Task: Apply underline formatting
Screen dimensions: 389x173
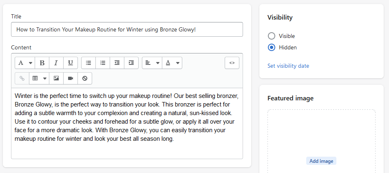Action: tap(71, 63)
